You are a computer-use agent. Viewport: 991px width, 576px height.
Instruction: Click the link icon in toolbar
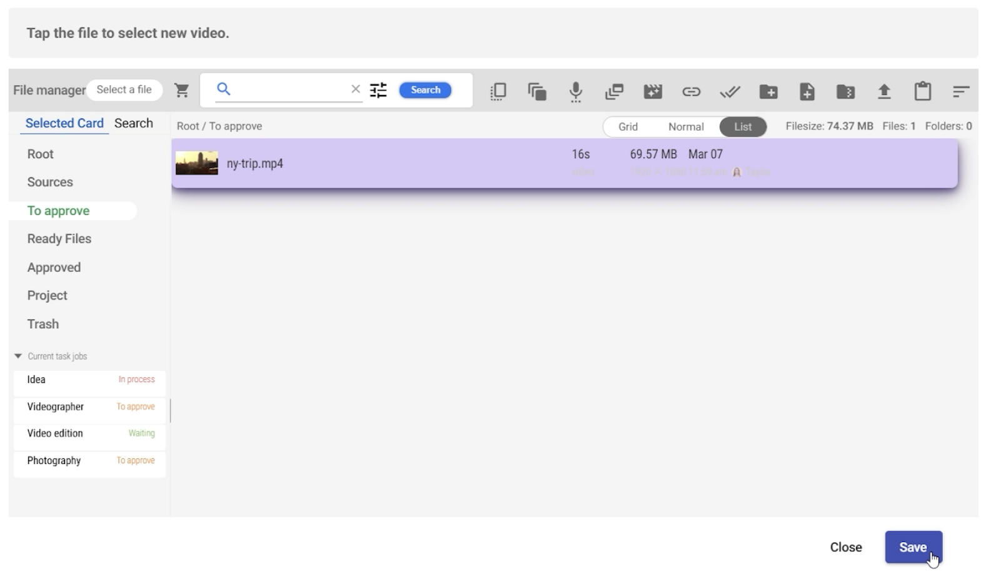click(691, 92)
